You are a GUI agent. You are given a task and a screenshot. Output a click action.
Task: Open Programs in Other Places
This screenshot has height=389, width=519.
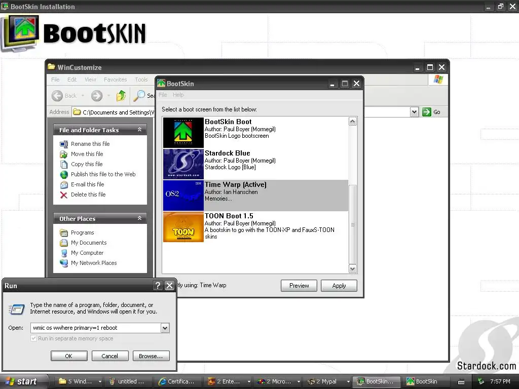point(83,232)
